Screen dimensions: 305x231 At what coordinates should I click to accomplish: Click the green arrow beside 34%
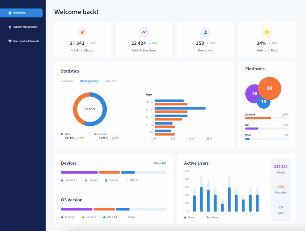tap(270, 43)
